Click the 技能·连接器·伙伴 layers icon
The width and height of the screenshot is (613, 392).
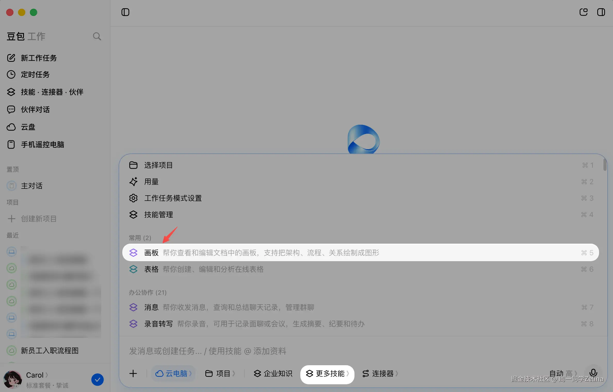(11, 92)
